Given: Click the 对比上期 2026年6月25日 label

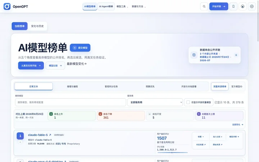Looking at the screenshot, I should (29, 114).
